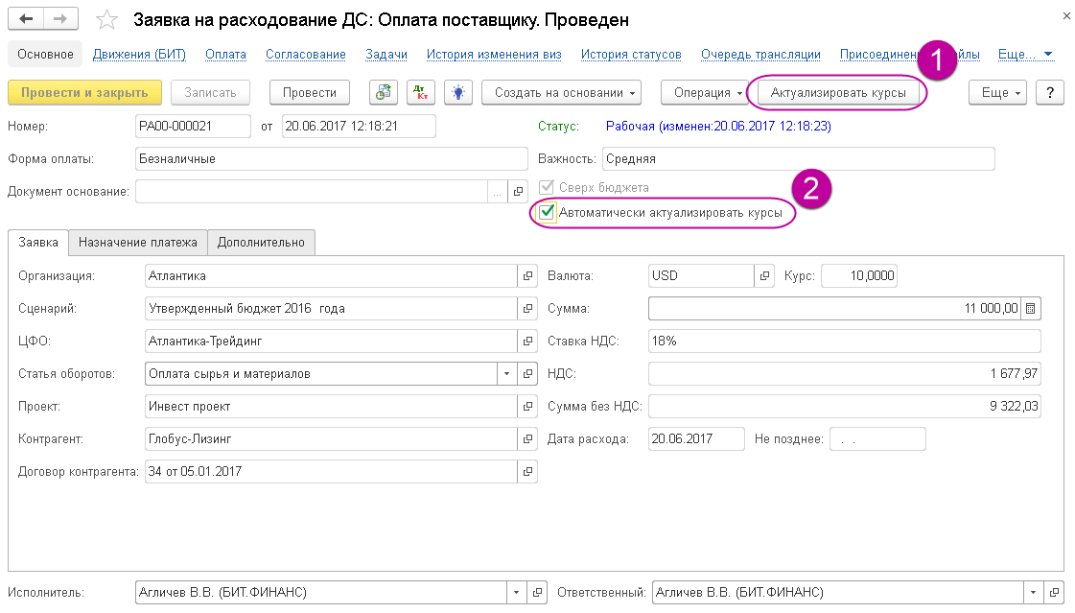Open the toolbar Еще dropdown button
The image size is (1075, 613).
click(997, 92)
